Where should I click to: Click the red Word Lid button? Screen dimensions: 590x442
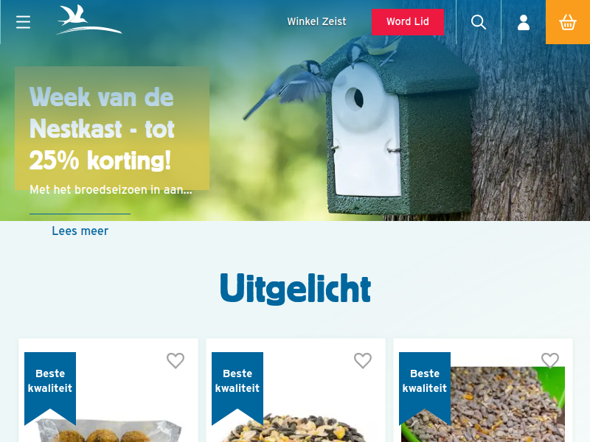(408, 22)
